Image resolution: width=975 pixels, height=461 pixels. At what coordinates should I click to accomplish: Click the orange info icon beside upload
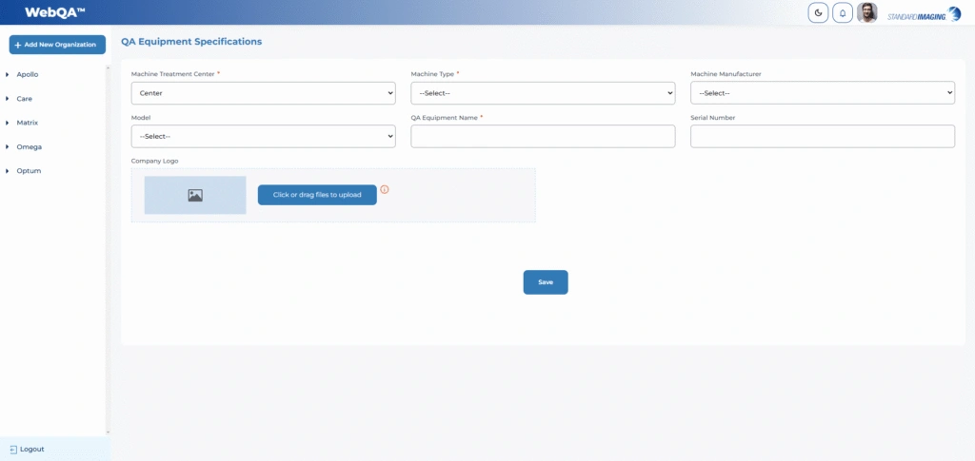pyautogui.click(x=385, y=189)
